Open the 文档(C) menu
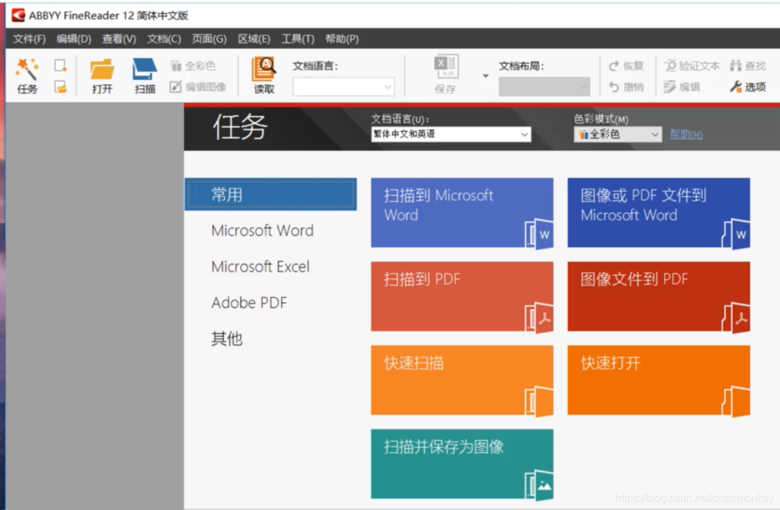The width and height of the screenshot is (780, 510). click(x=164, y=39)
